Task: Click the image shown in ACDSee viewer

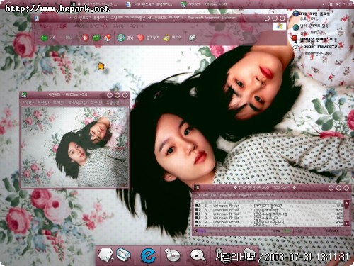Action: tap(74, 147)
